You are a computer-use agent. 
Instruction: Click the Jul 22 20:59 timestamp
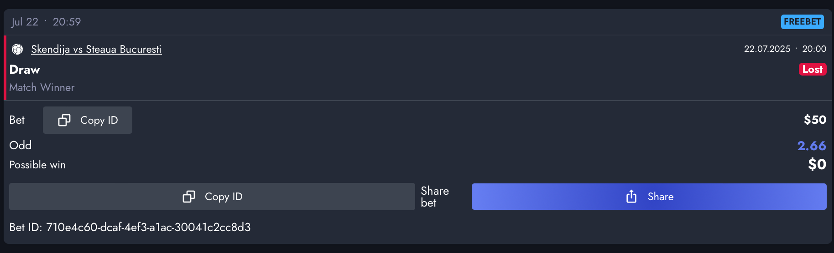pyautogui.click(x=46, y=22)
